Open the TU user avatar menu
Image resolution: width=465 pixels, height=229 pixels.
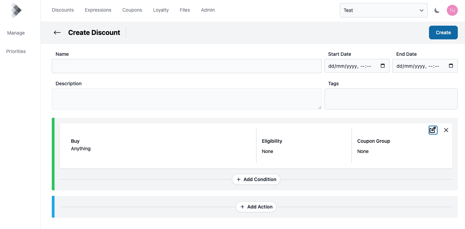click(x=452, y=10)
